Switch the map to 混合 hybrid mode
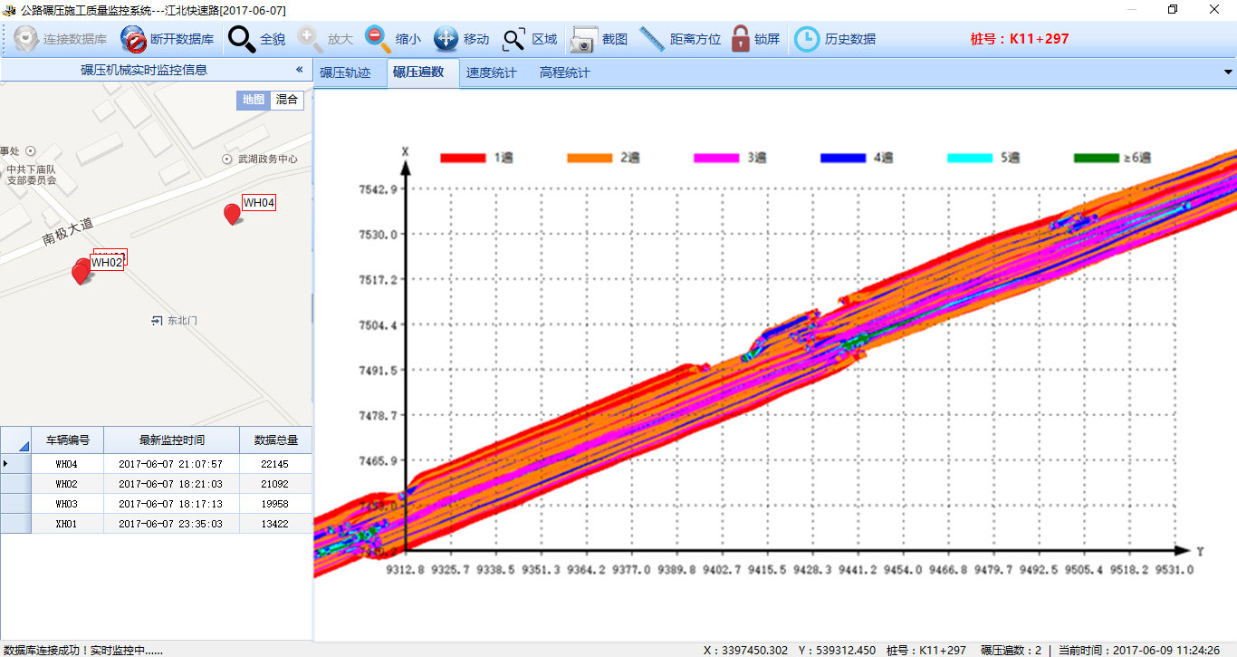The height and width of the screenshot is (657, 1237). (x=287, y=100)
